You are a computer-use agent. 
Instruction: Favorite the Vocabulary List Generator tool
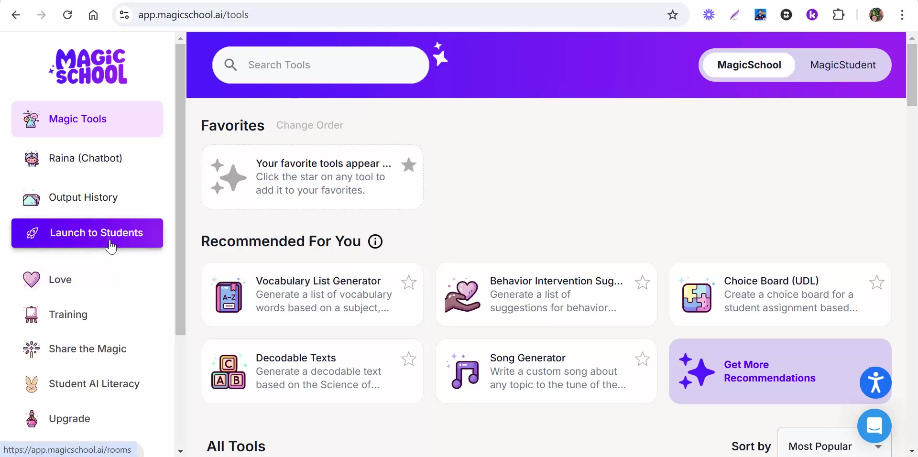[x=409, y=283]
